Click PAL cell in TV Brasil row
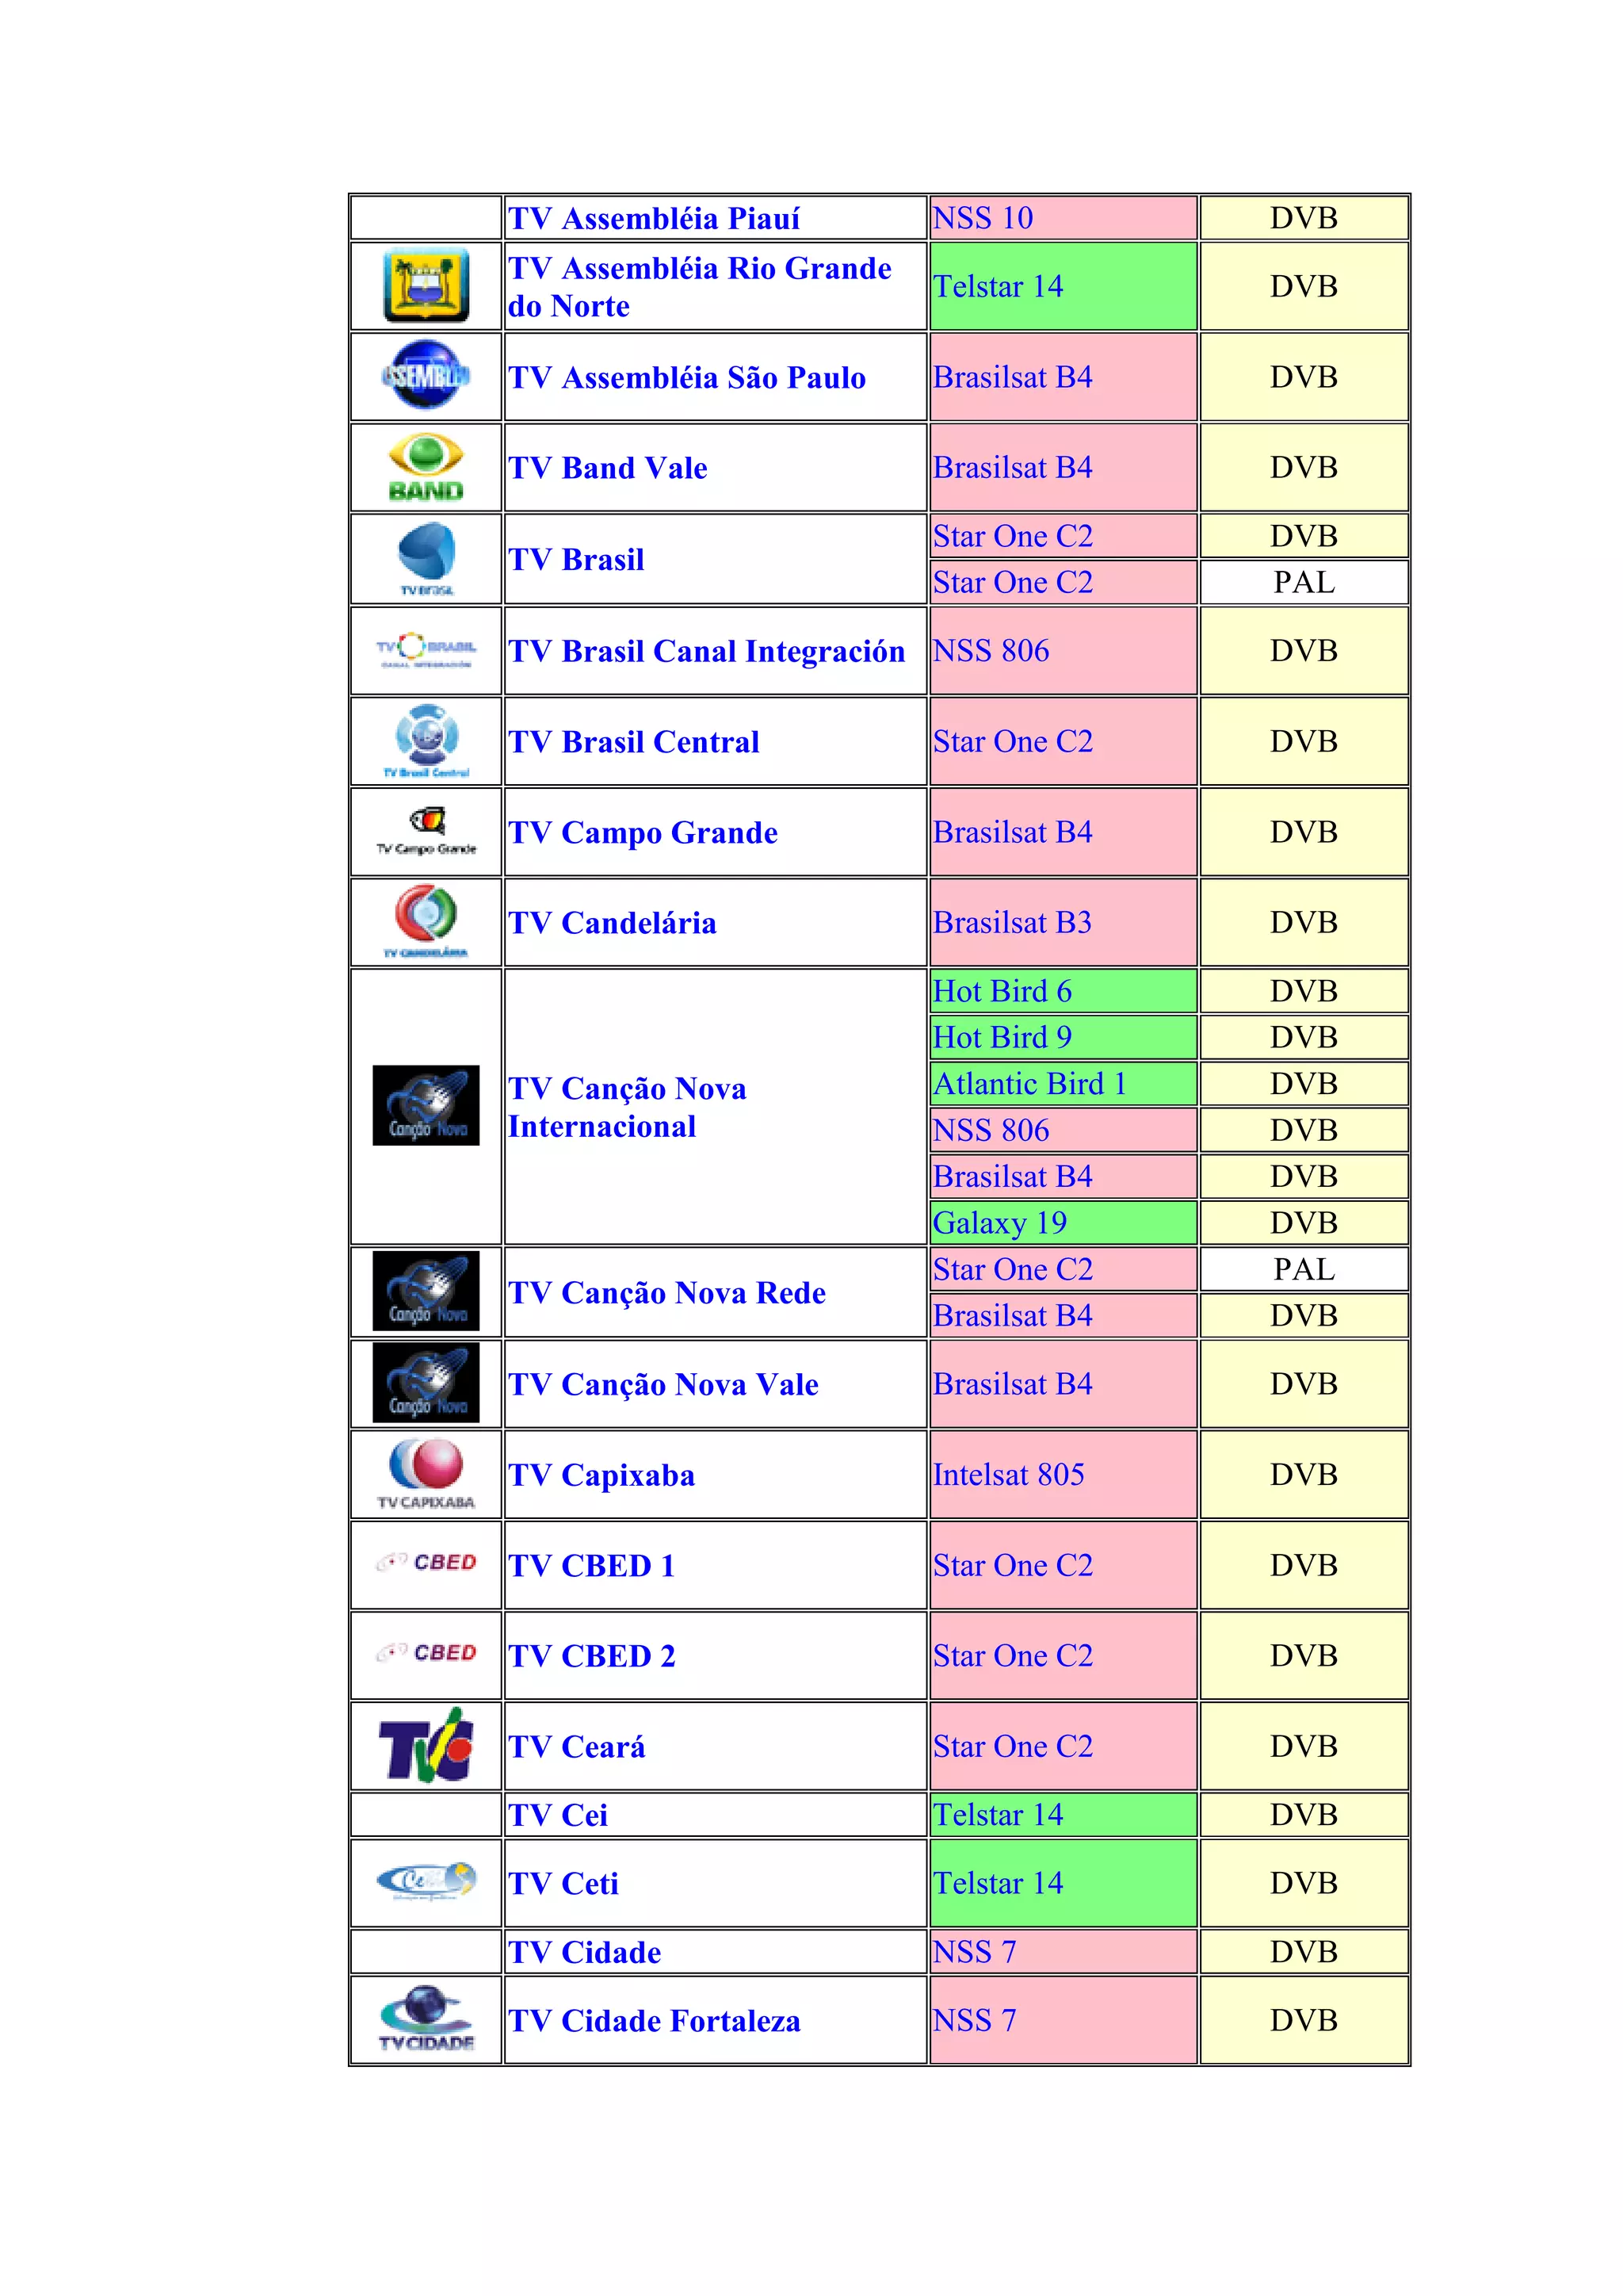The width and height of the screenshot is (1623, 2296). [x=1304, y=582]
